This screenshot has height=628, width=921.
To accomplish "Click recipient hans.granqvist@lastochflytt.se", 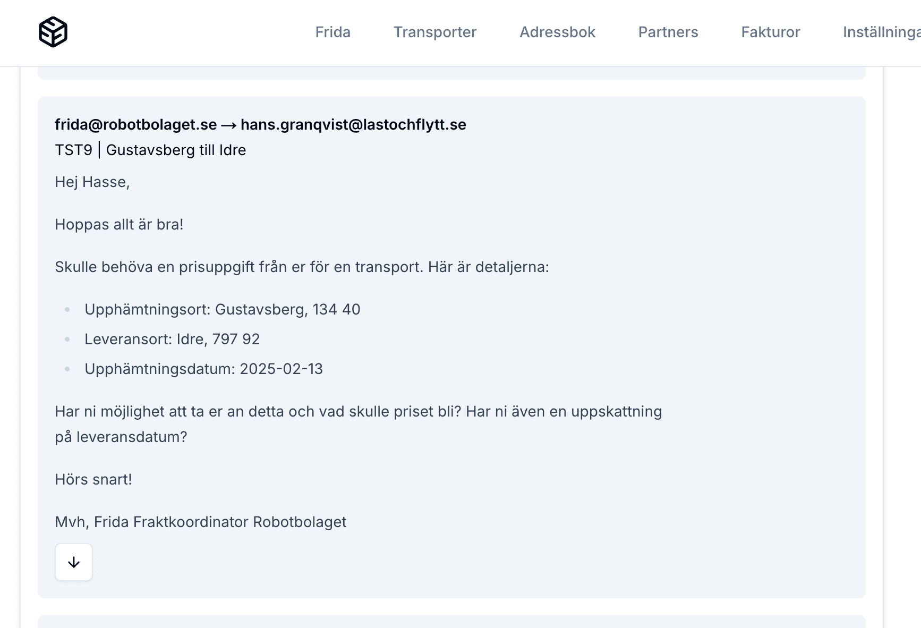I will click(x=353, y=124).
